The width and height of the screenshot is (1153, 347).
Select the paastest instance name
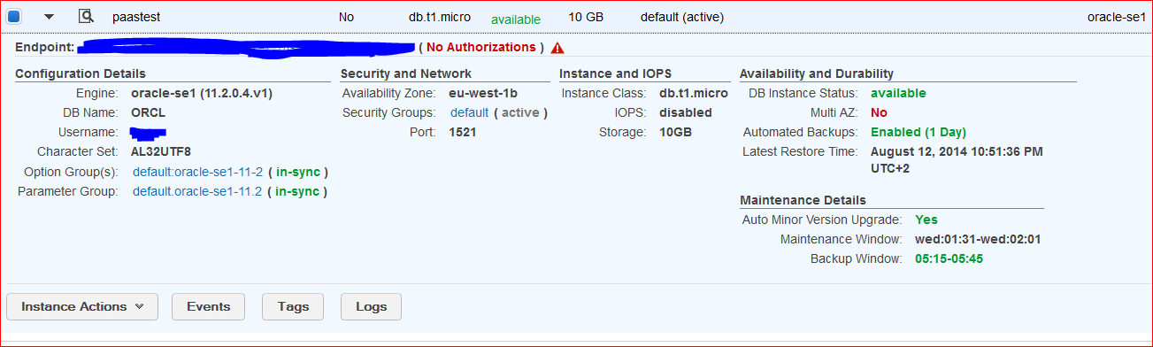(136, 17)
